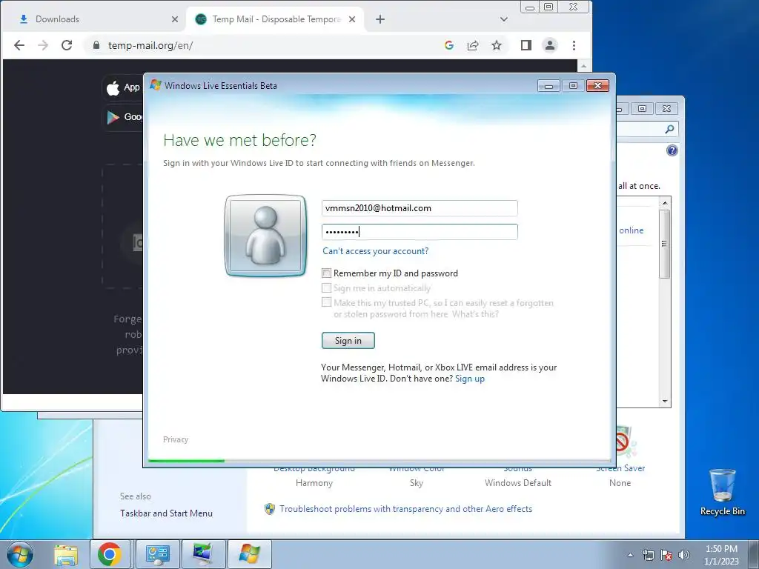Click the Control Panel taskbar icon
This screenshot has width=759, height=569.
click(157, 554)
